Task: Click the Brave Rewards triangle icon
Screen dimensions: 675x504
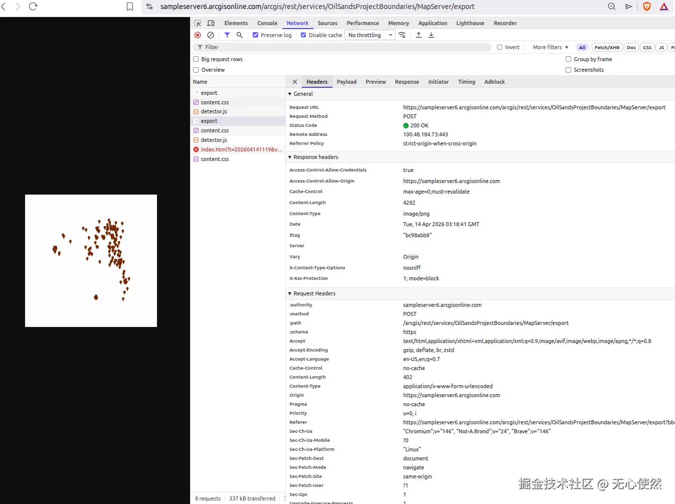Action: [x=664, y=7]
